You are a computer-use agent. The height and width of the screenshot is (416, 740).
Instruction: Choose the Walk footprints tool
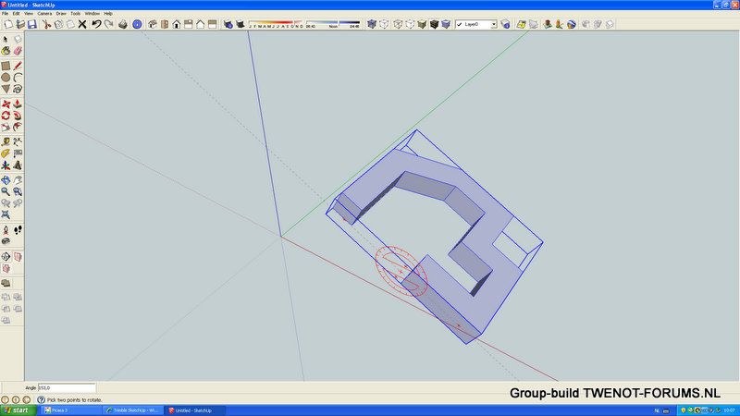[18, 230]
